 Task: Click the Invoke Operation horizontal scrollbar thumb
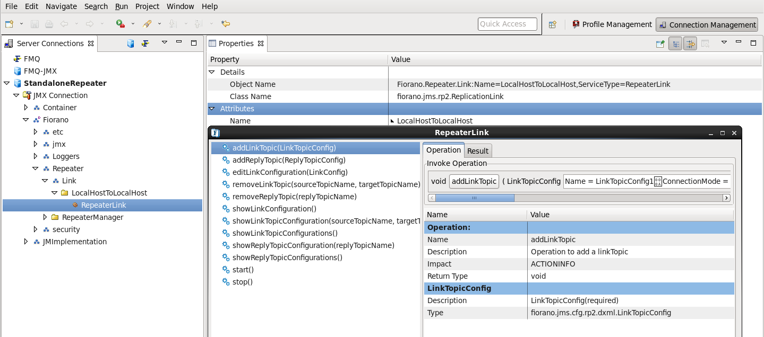tap(475, 198)
